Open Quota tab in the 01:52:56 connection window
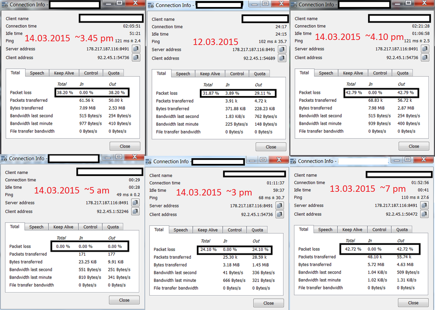435x310 pixels. tap(402, 230)
